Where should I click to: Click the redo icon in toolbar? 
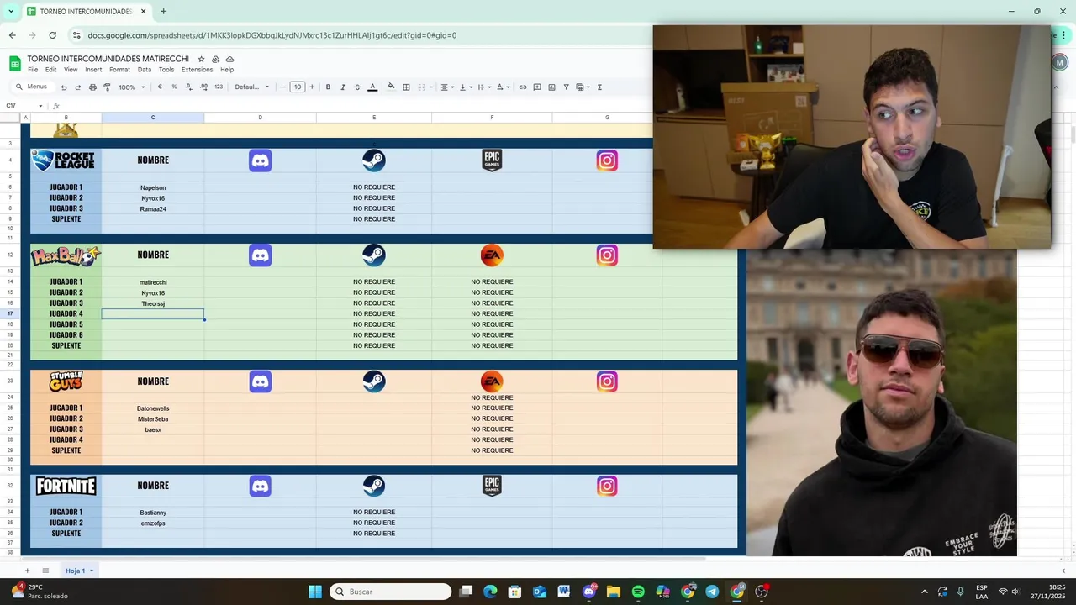(78, 87)
